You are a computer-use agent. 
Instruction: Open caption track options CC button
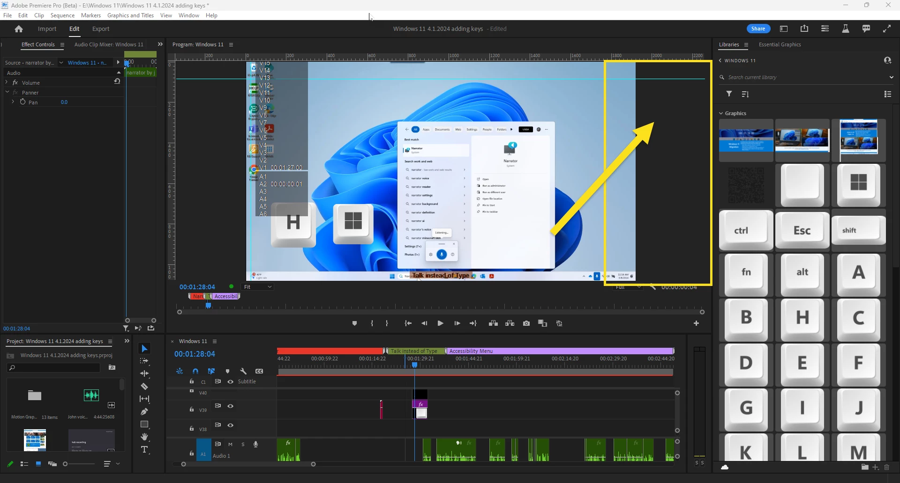point(259,371)
